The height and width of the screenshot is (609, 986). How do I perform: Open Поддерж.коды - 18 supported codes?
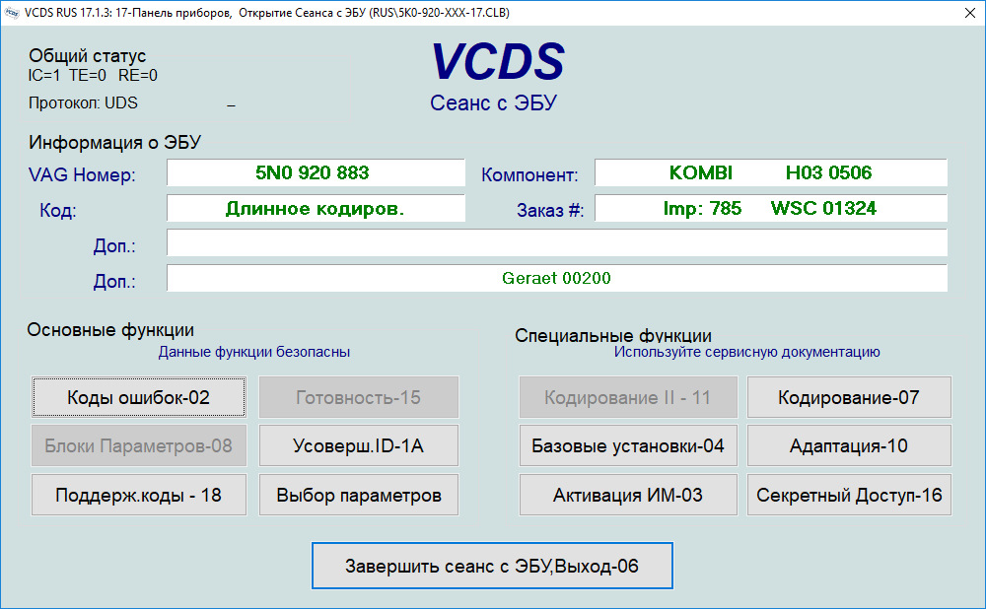click(138, 495)
